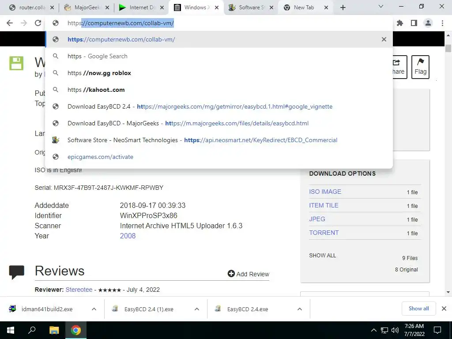Screen dimensions: 452x339
Task: Click the Reviews speech bubble icon
Action: 16,272
